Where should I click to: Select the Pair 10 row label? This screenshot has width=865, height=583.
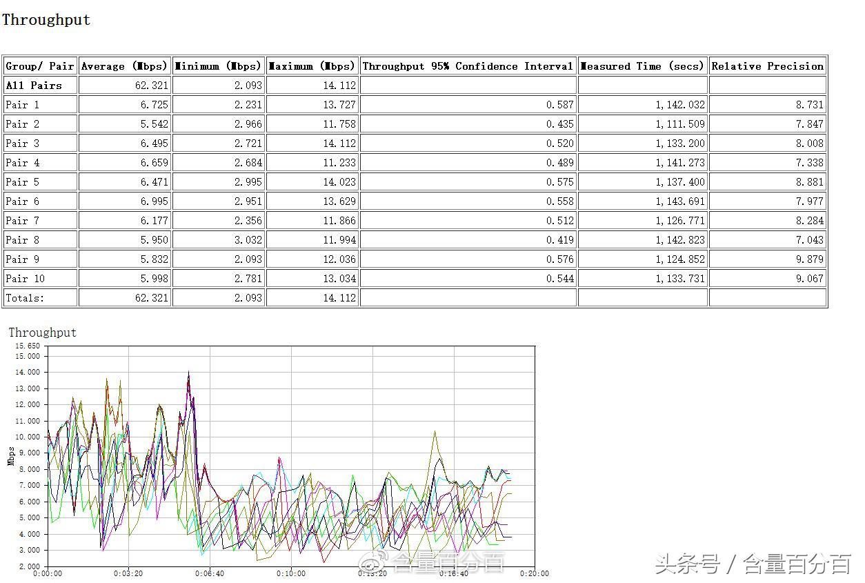26,279
